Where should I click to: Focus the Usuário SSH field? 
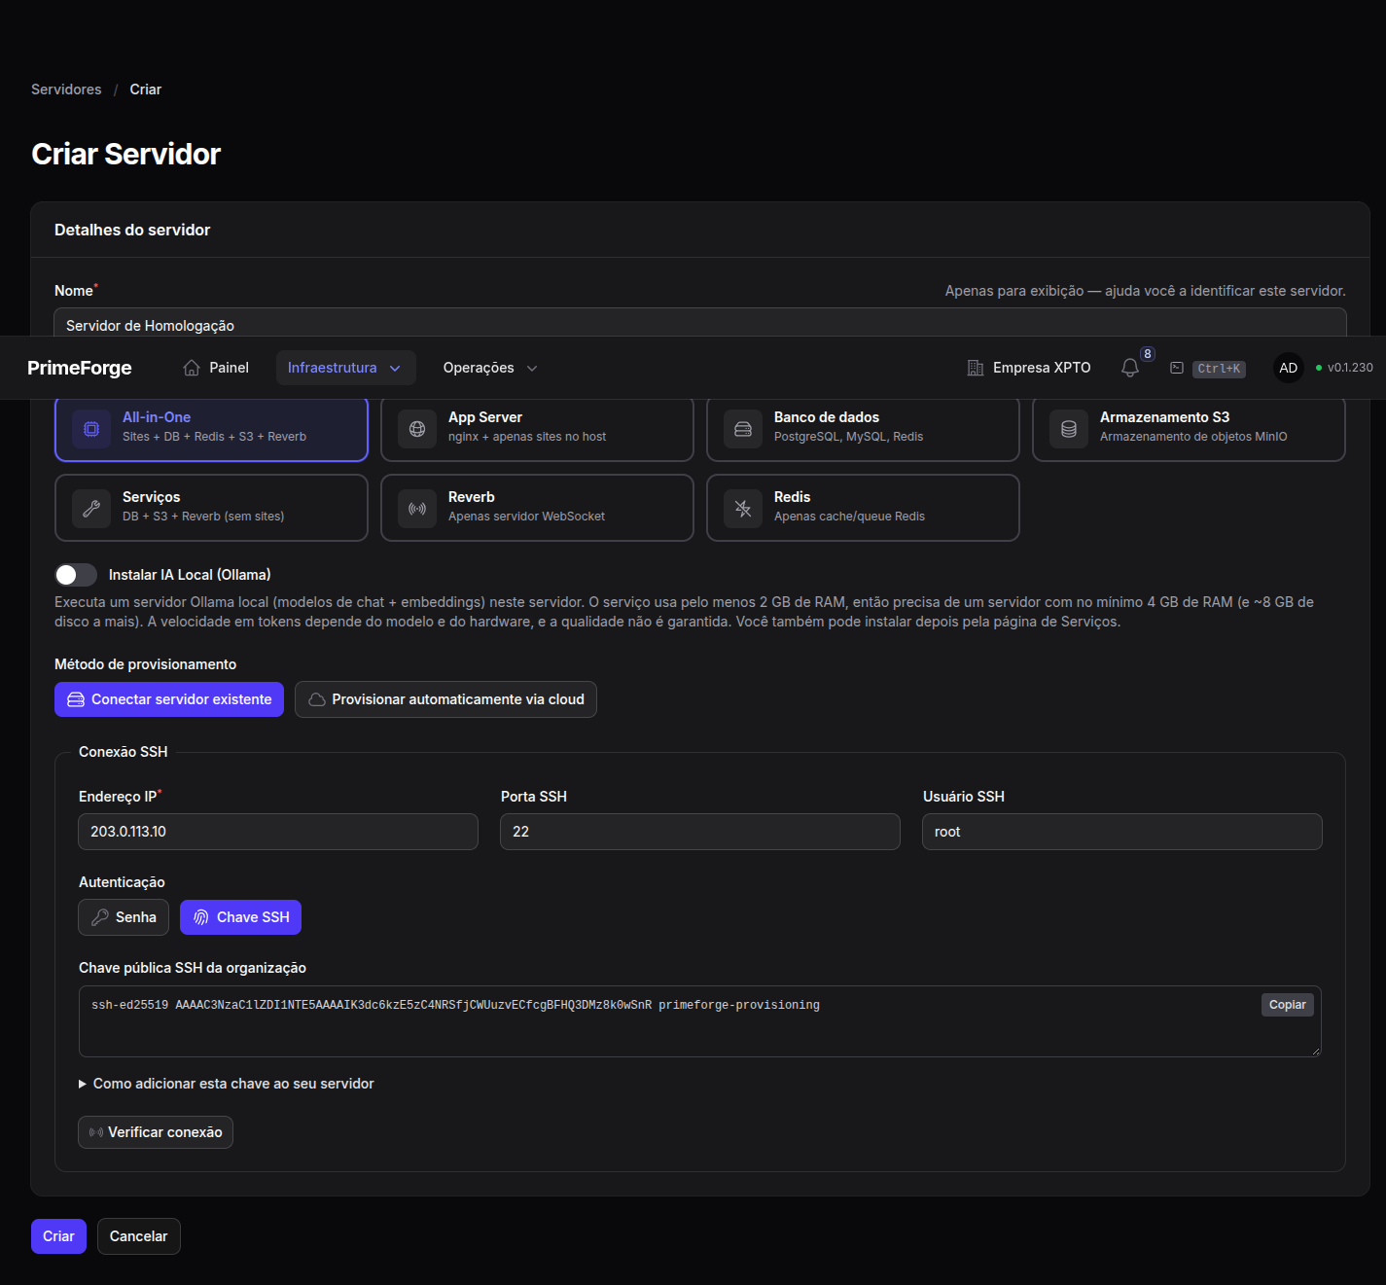[x=1122, y=832]
